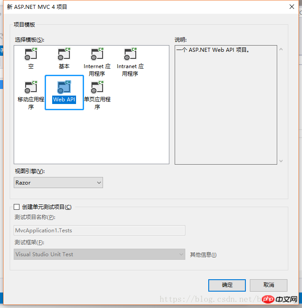Click the description scrollbar down arrow
The image size is (302, 308).
click(281, 161)
